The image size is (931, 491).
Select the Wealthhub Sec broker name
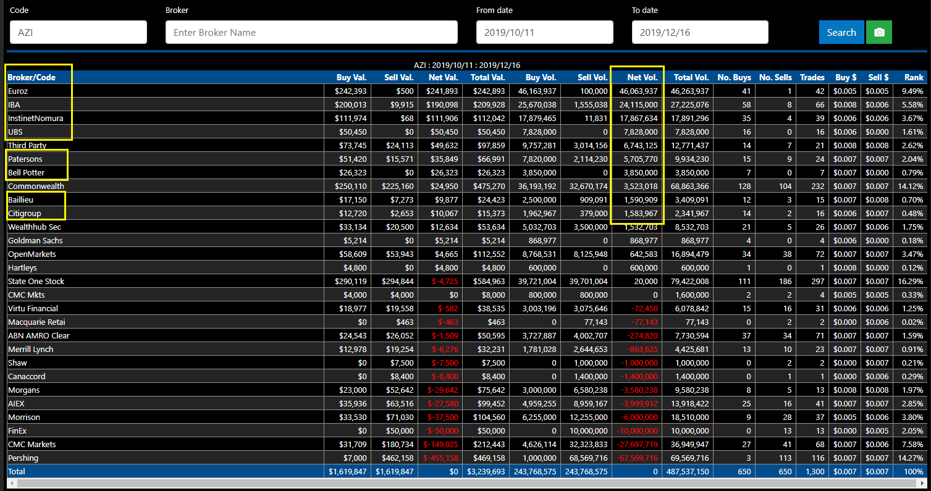(x=35, y=227)
